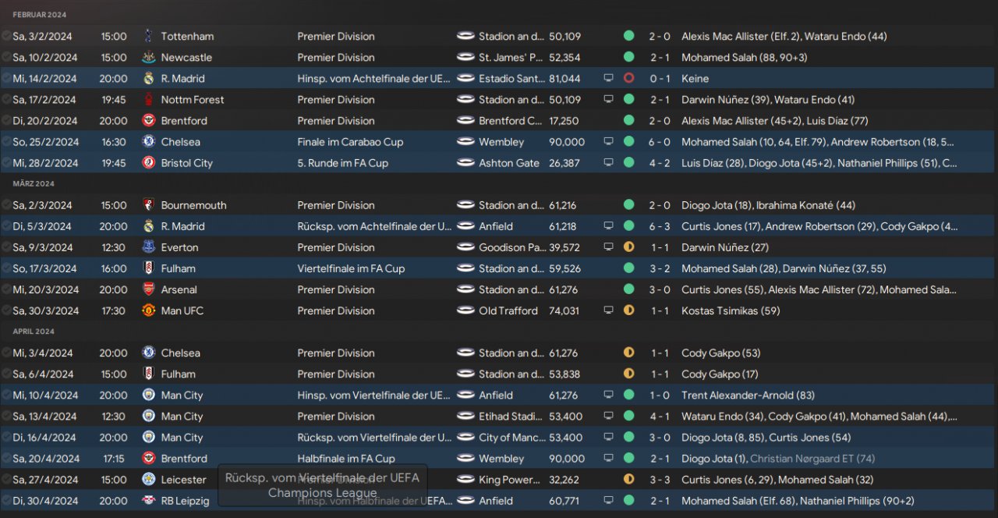Click Man City badge on 13/4/2024 row
Viewport: 998px width, 518px height.
point(149,417)
